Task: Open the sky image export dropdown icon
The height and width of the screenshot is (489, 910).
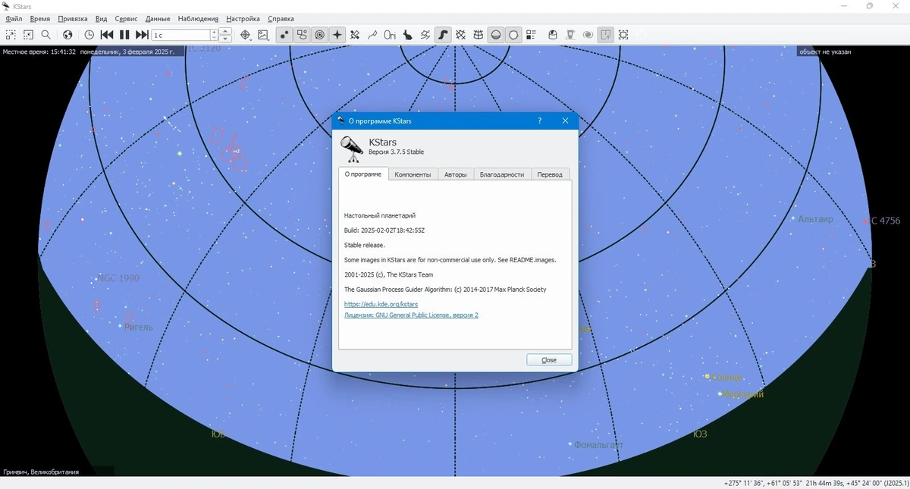Action: [263, 34]
